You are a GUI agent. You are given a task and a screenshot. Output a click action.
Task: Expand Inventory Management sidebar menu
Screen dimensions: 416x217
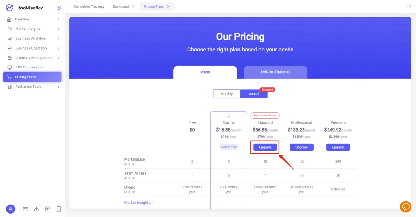(33, 58)
